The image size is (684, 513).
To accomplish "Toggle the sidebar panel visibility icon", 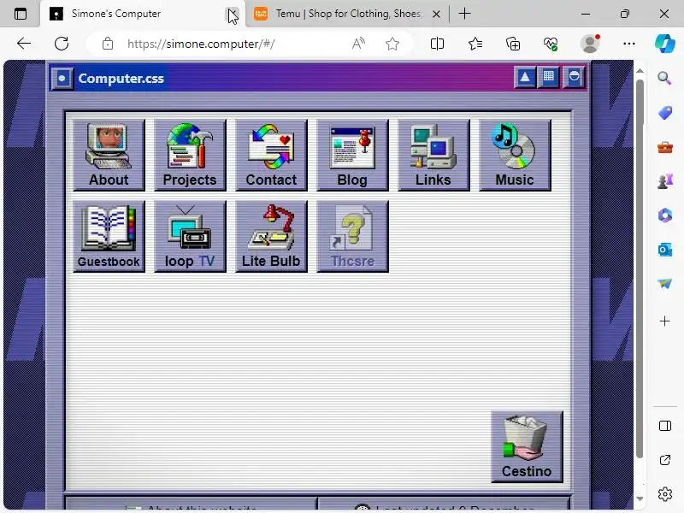I will (665, 426).
